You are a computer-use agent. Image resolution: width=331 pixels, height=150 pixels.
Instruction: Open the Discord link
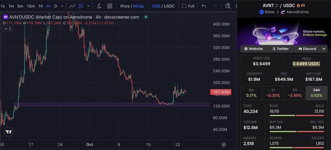click(307, 49)
